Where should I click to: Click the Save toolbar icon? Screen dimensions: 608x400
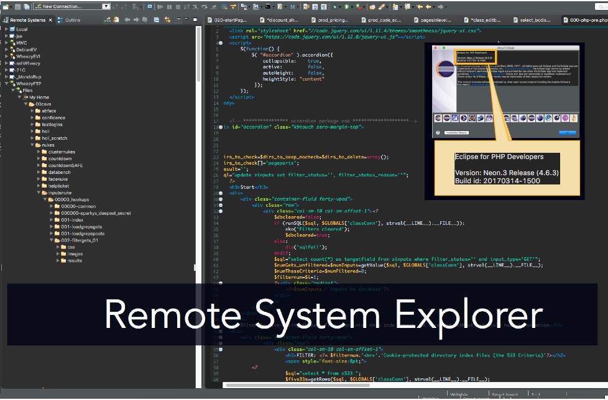tap(17, 7)
